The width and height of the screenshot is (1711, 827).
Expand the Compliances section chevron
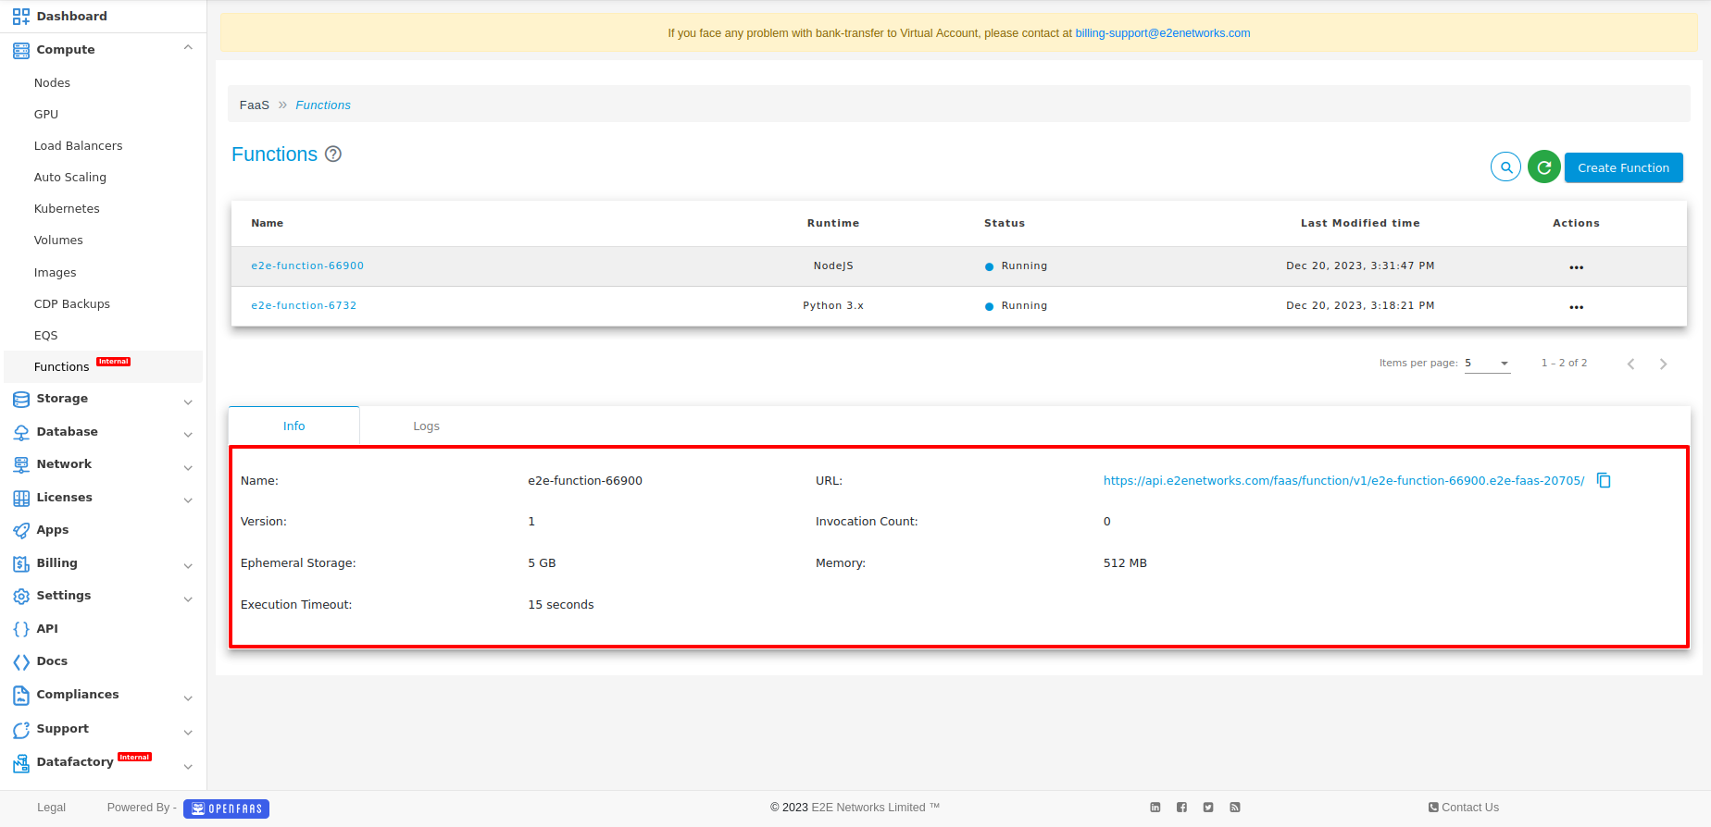tap(188, 697)
